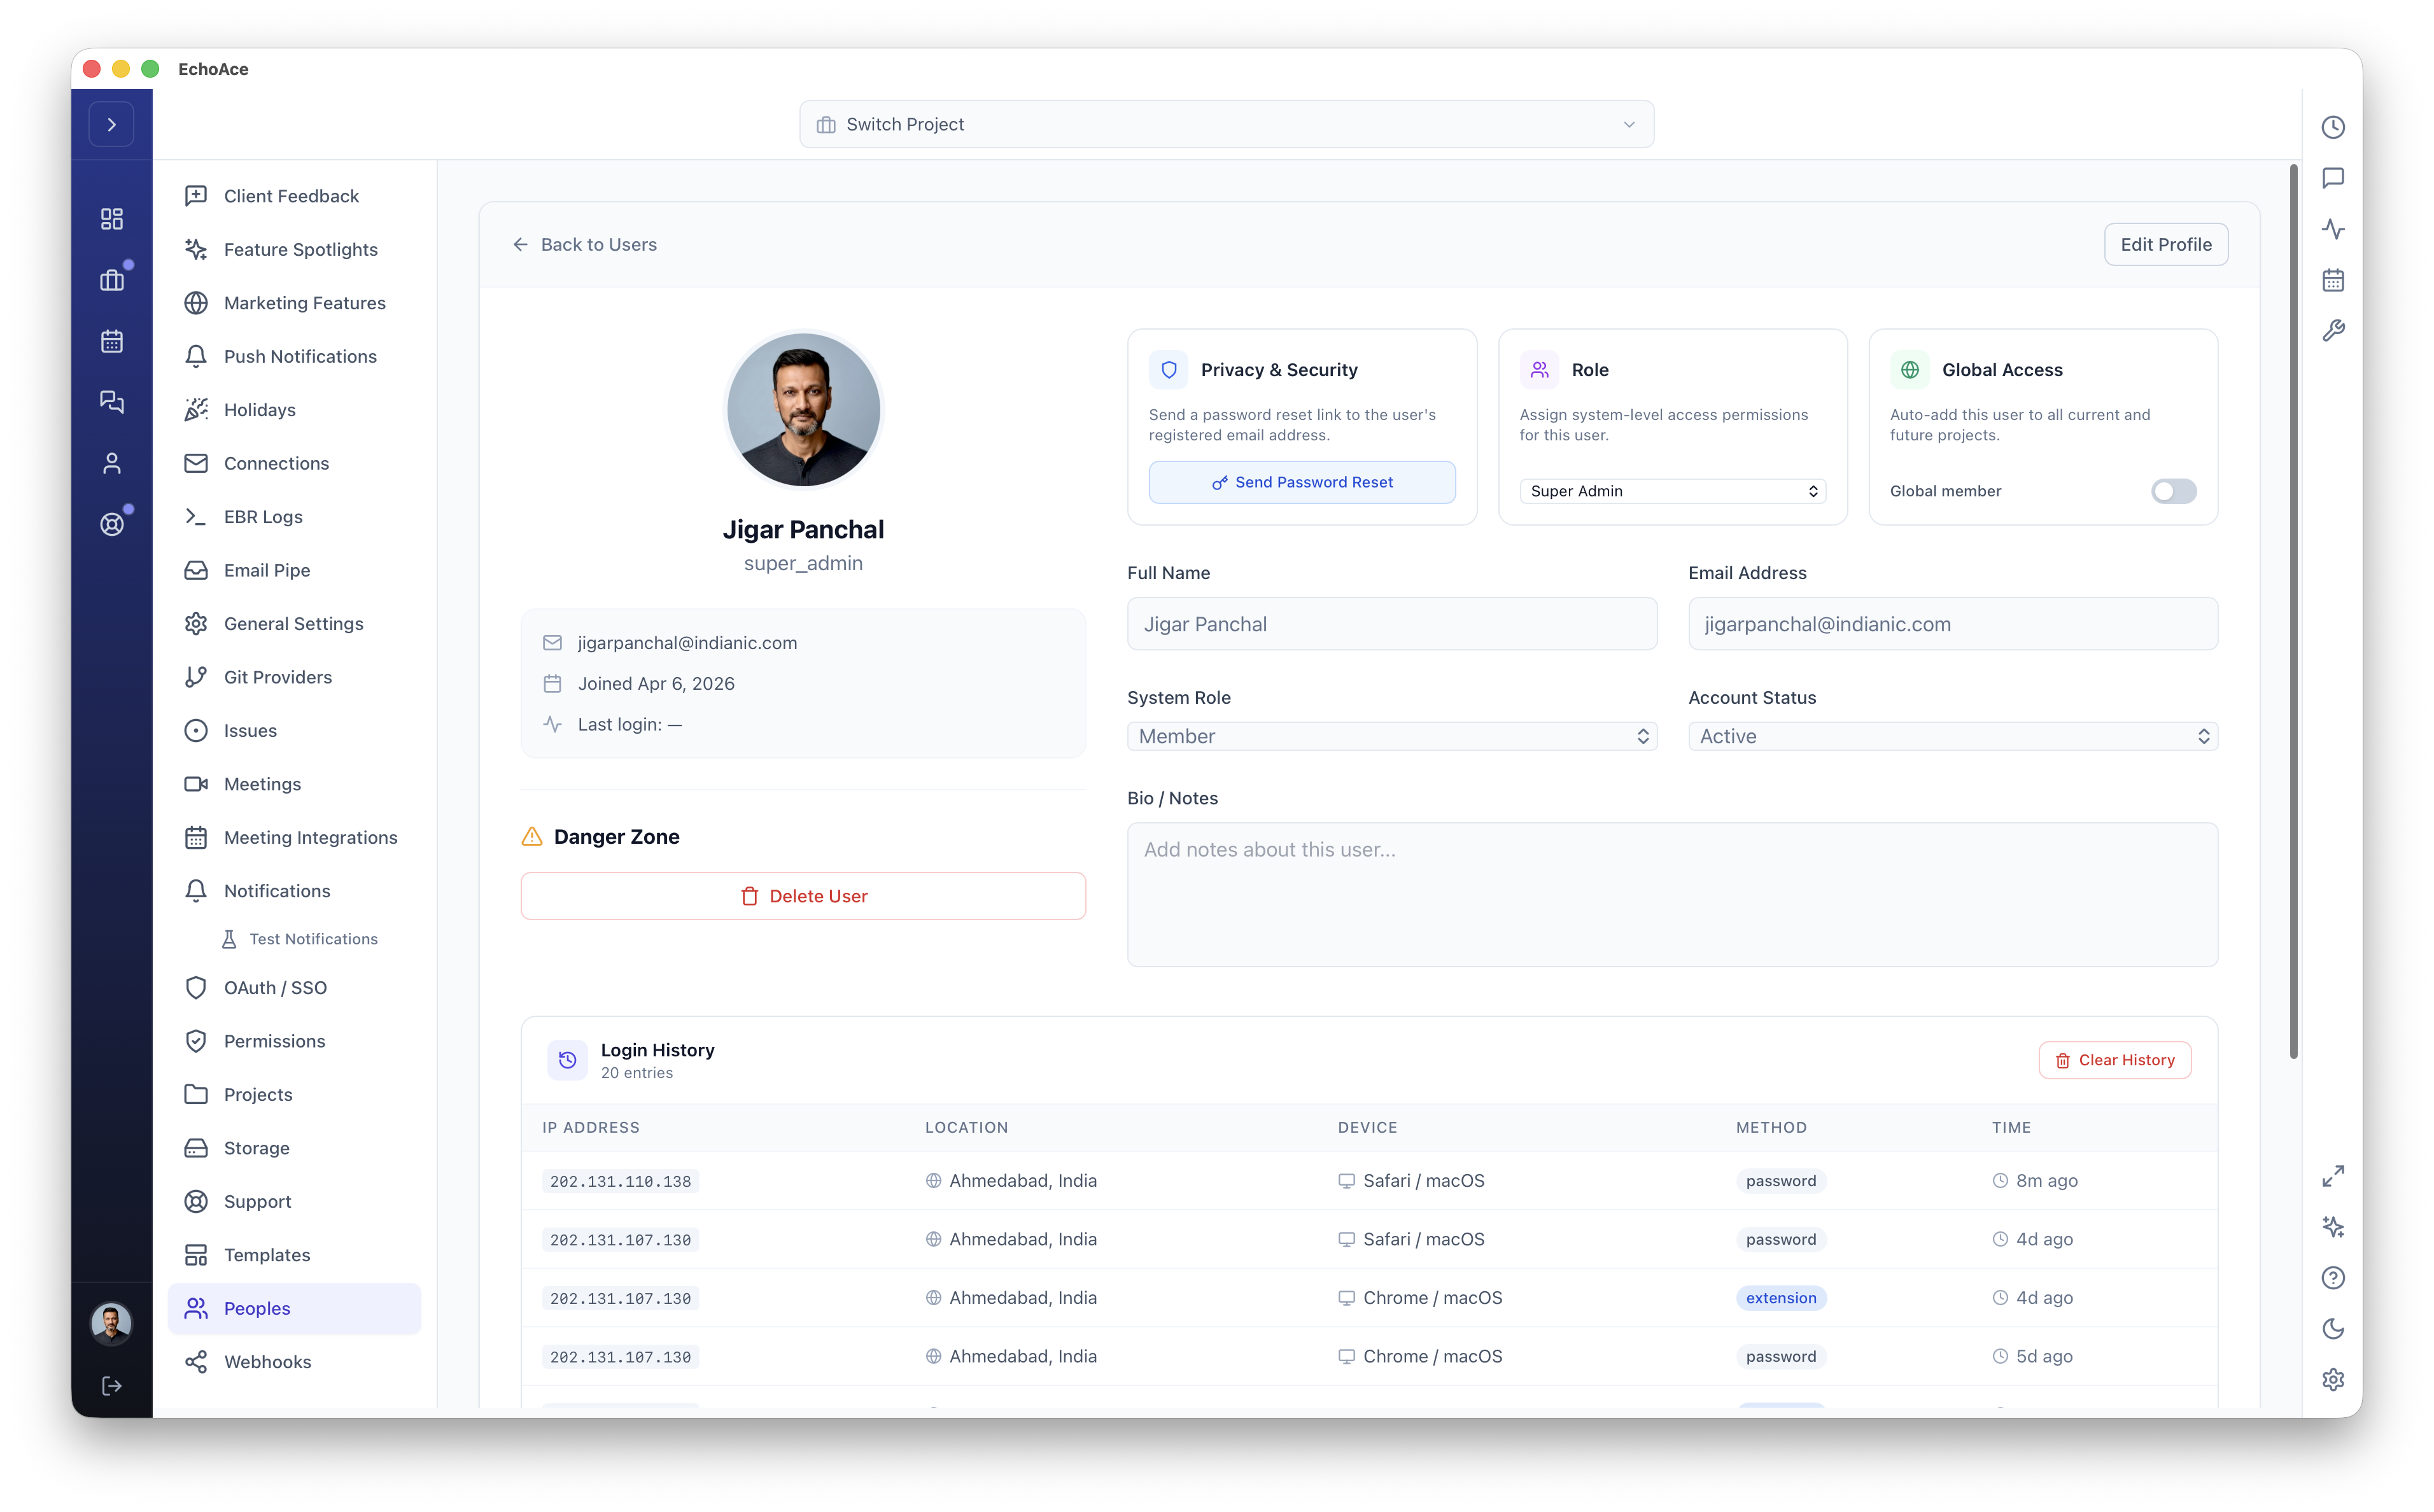Screen dimensions: 2434x1512
Task: Open Meetings in the side menu
Action: pyautogui.click(x=294, y=784)
